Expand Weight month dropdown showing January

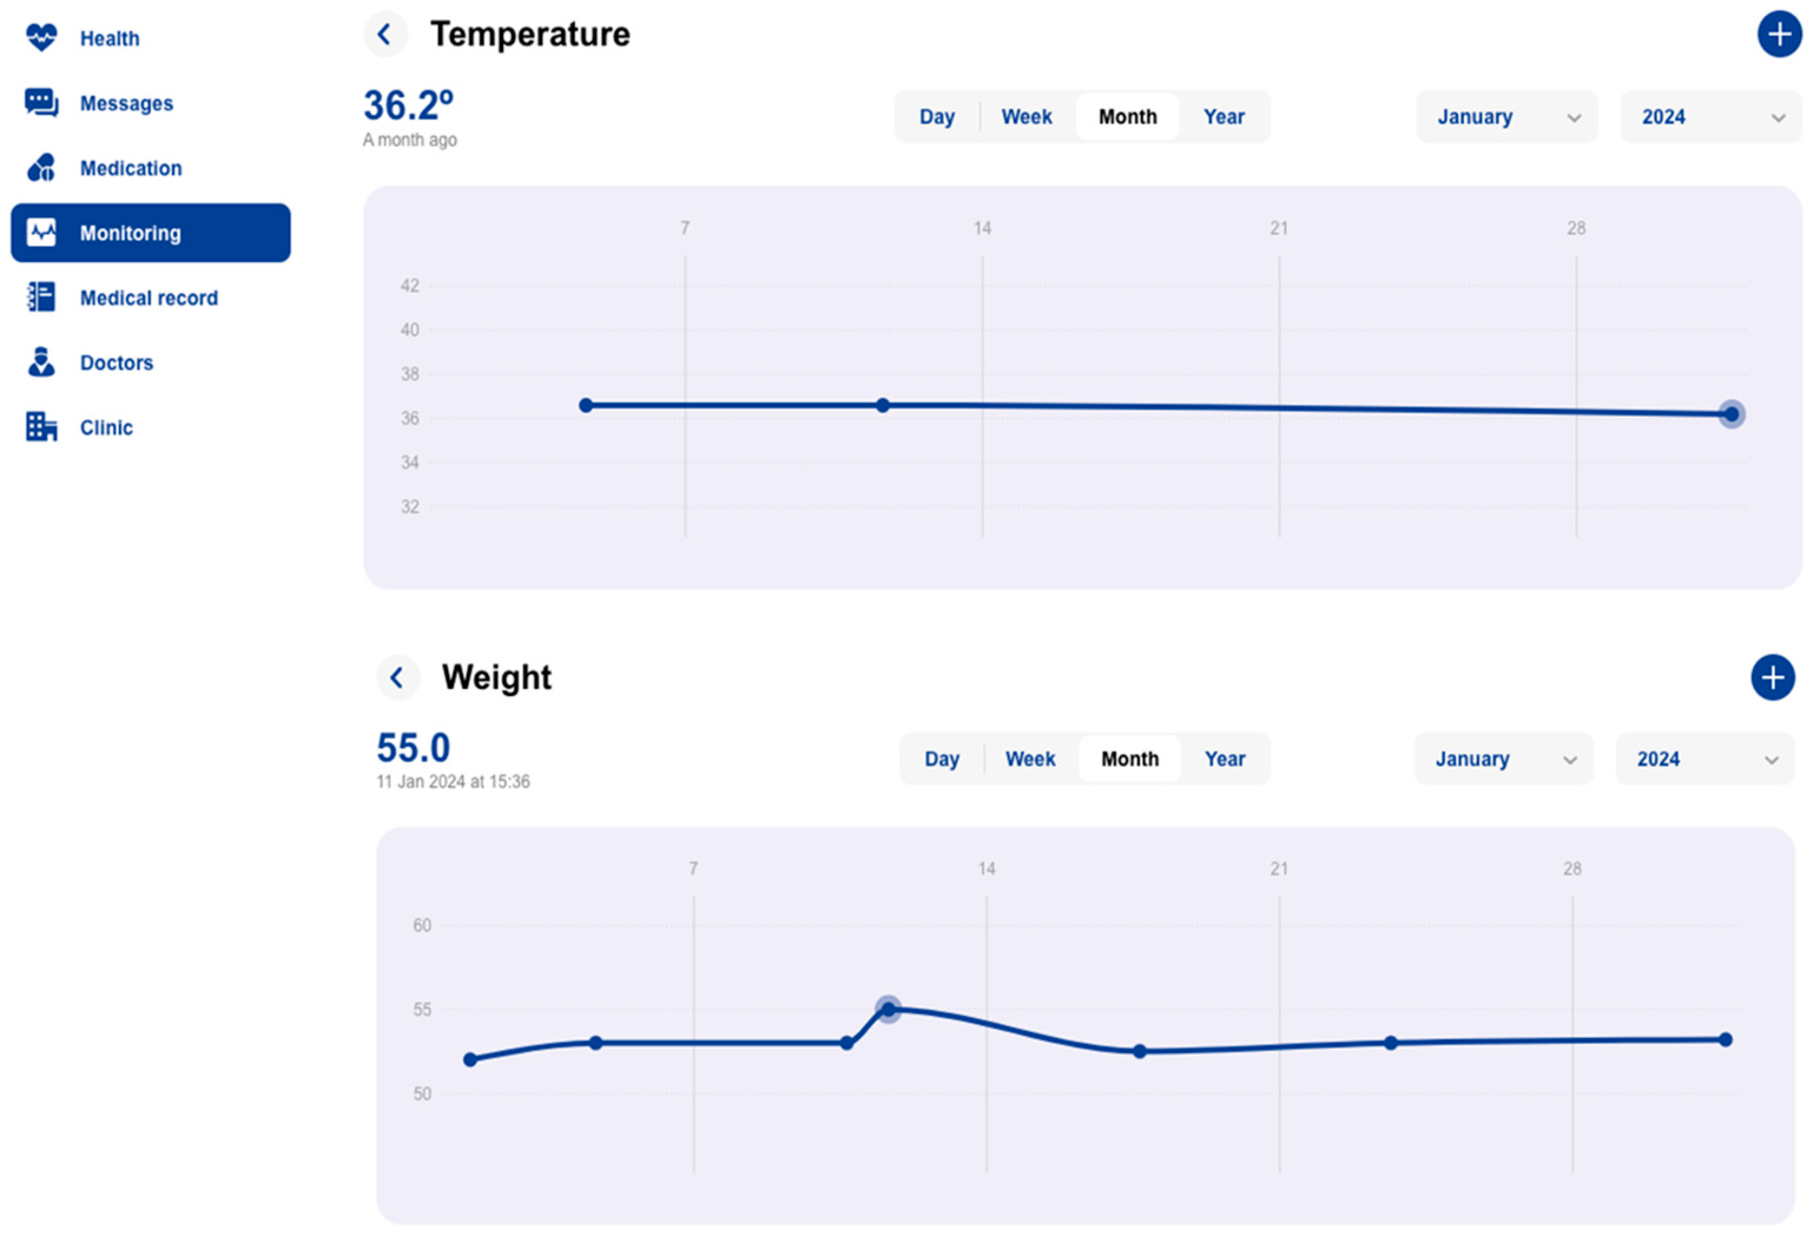[x=1503, y=759]
